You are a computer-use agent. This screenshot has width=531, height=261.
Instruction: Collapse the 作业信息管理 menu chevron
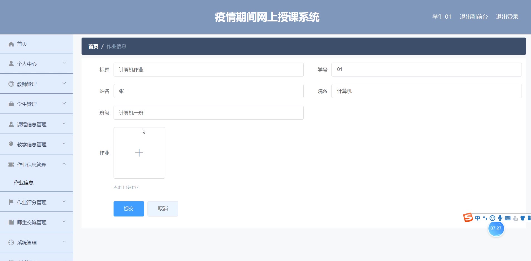pyautogui.click(x=64, y=164)
